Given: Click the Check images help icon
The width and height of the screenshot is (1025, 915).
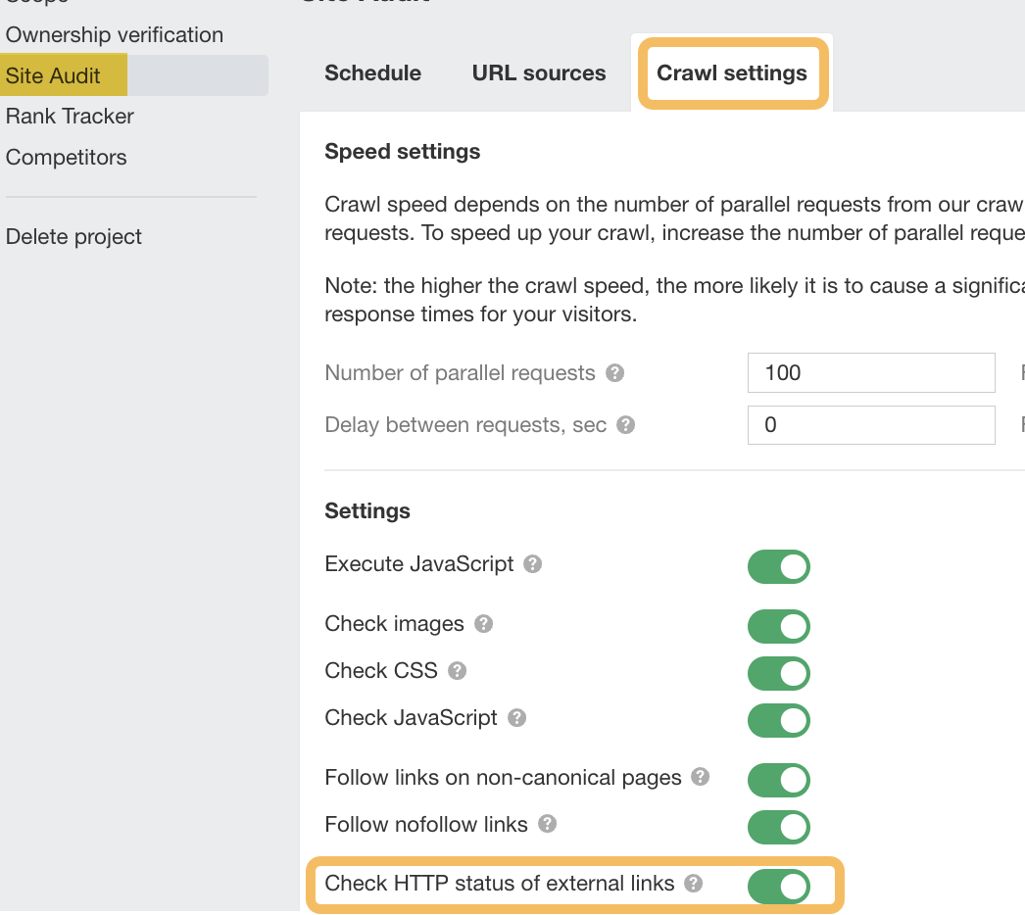Looking at the screenshot, I should pyautogui.click(x=483, y=624).
